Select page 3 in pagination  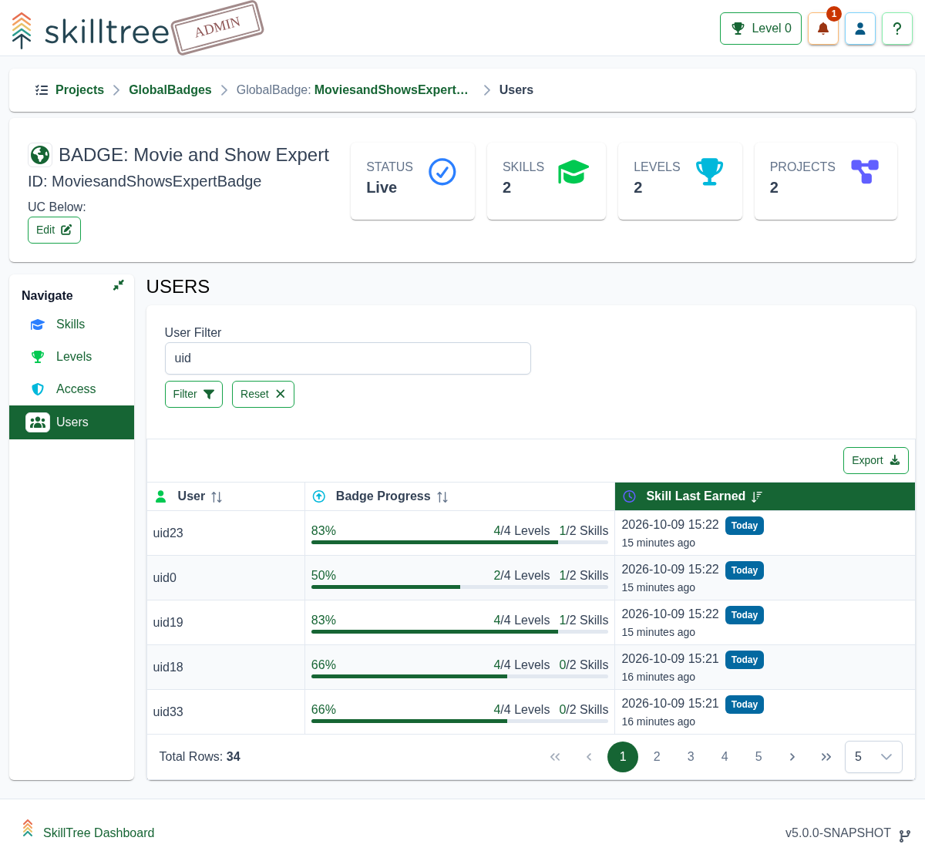[691, 757]
